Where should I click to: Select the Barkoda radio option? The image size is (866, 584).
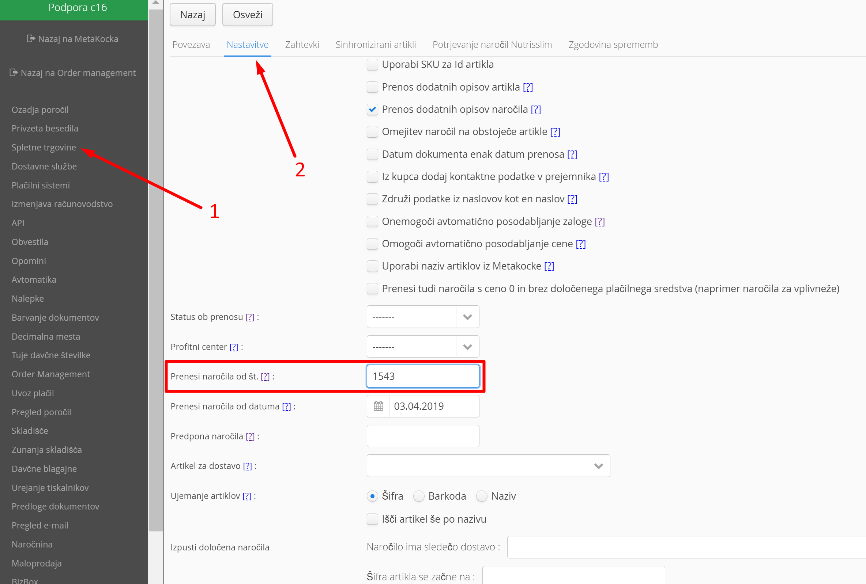(x=419, y=496)
